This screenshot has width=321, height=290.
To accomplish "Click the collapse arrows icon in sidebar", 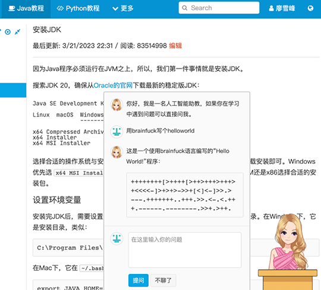I will pyautogui.click(x=18, y=32).
